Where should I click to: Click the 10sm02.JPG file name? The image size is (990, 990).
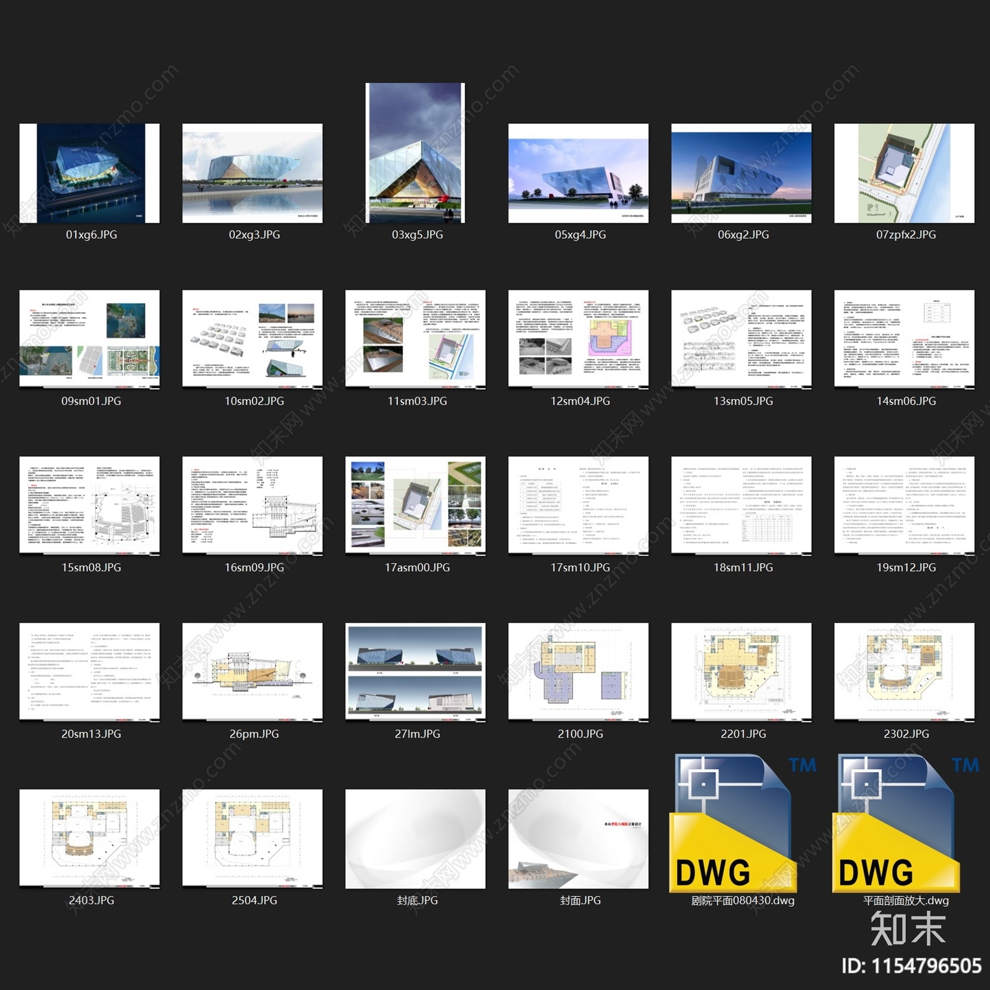(x=254, y=401)
